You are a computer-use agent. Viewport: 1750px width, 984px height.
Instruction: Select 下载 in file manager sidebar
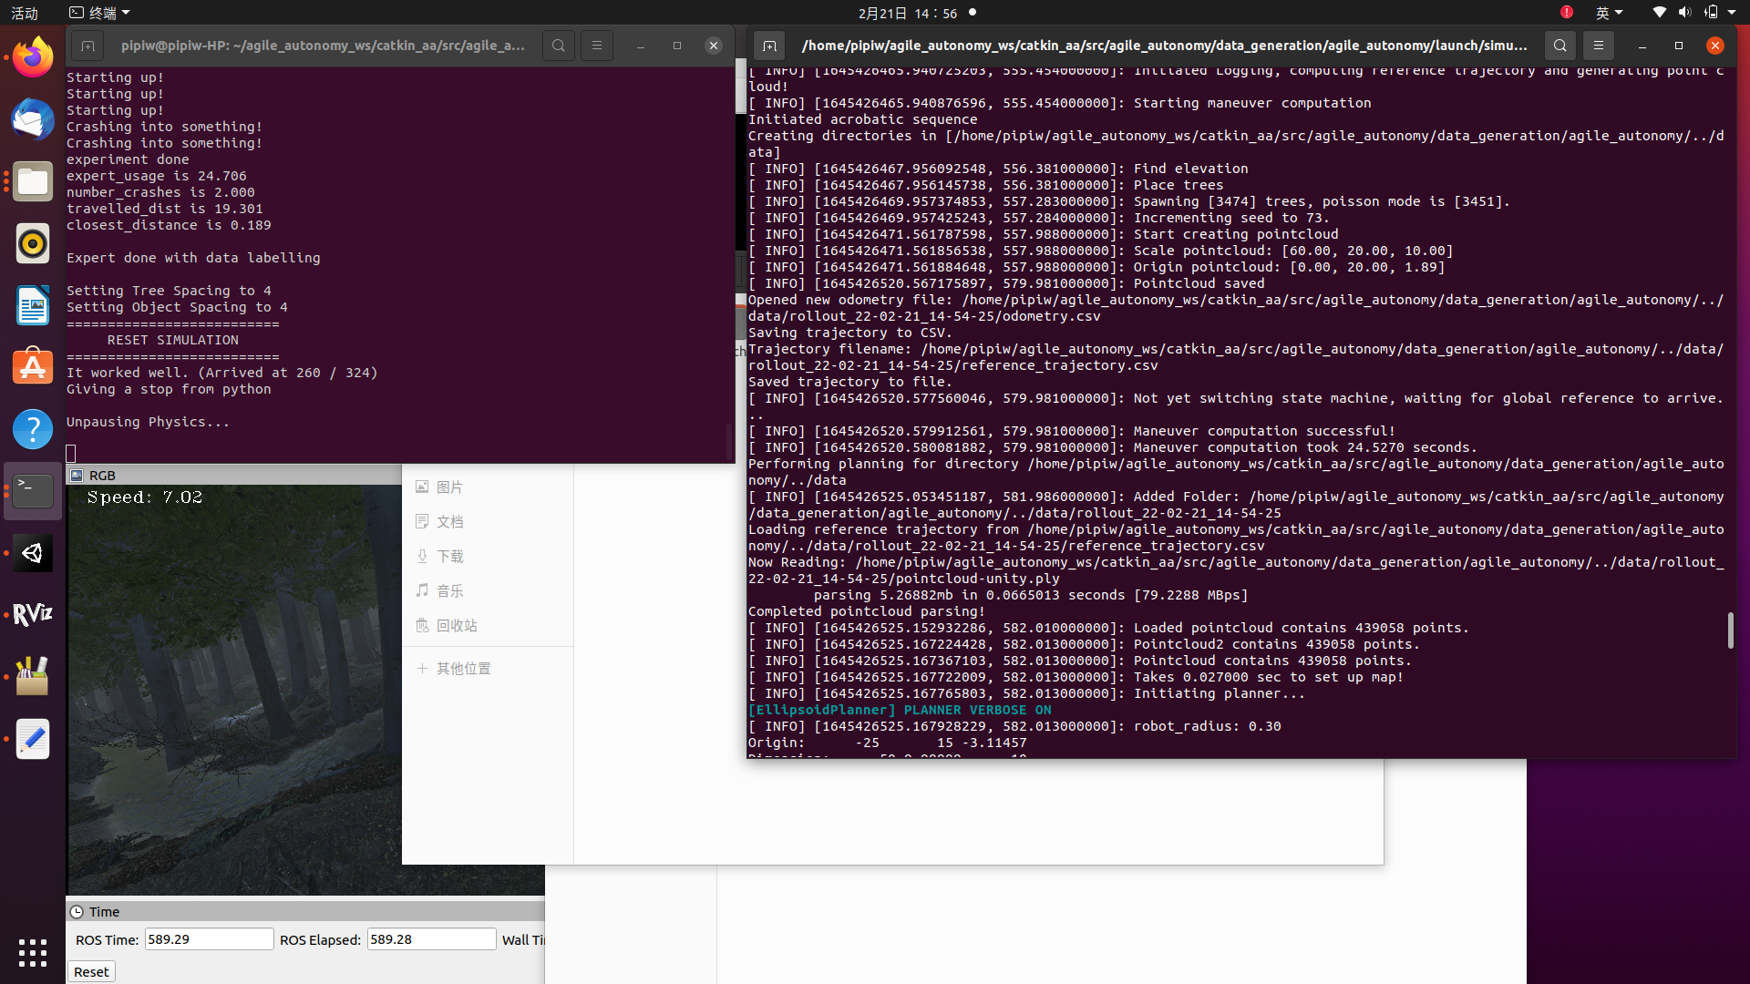pyautogui.click(x=449, y=557)
